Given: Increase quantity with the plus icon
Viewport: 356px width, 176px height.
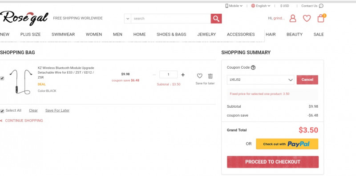Looking at the screenshot, I should click(183, 74).
